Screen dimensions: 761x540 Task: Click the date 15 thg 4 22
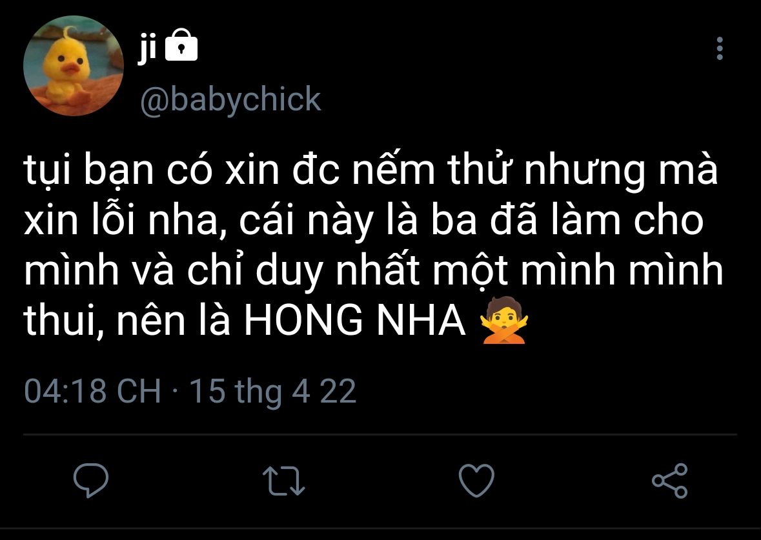(x=273, y=392)
